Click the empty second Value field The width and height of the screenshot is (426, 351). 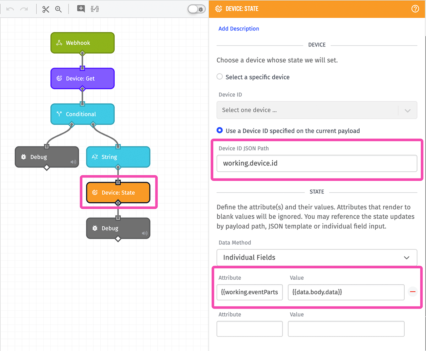click(346, 329)
